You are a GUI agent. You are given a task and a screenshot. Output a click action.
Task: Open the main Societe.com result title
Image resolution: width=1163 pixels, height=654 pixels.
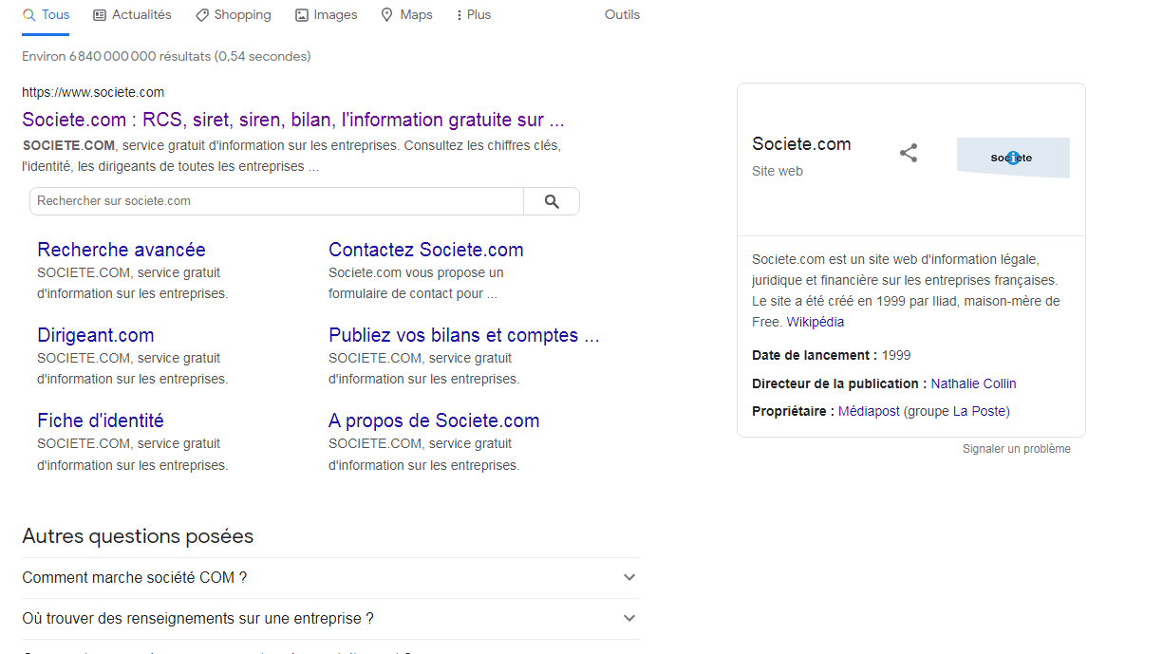[293, 120]
